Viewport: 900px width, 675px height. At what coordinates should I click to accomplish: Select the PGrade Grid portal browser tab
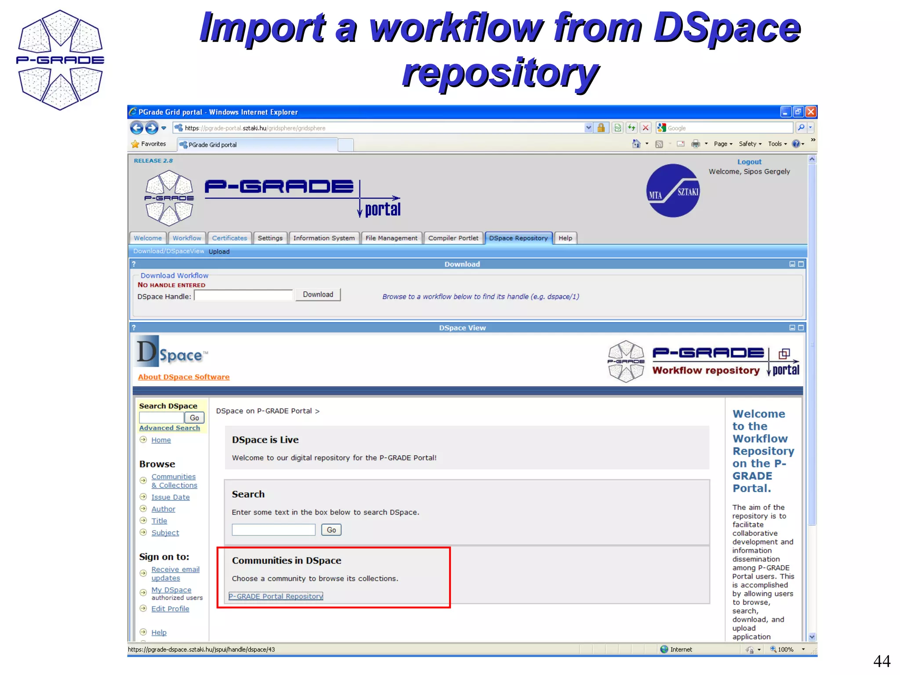(257, 145)
